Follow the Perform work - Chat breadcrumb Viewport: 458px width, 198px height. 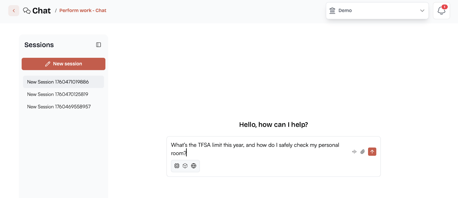click(83, 11)
